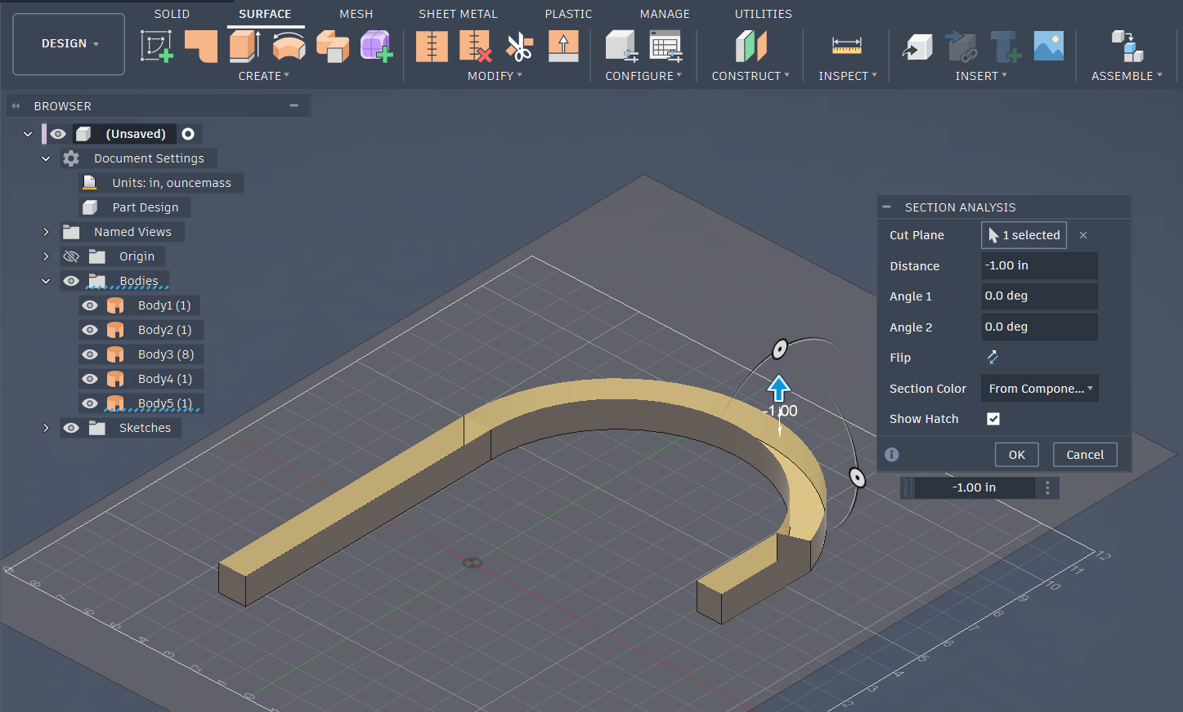Click the Angle 2 input field
The height and width of the screenshot is (712, 1183).
coord(1039,327)
